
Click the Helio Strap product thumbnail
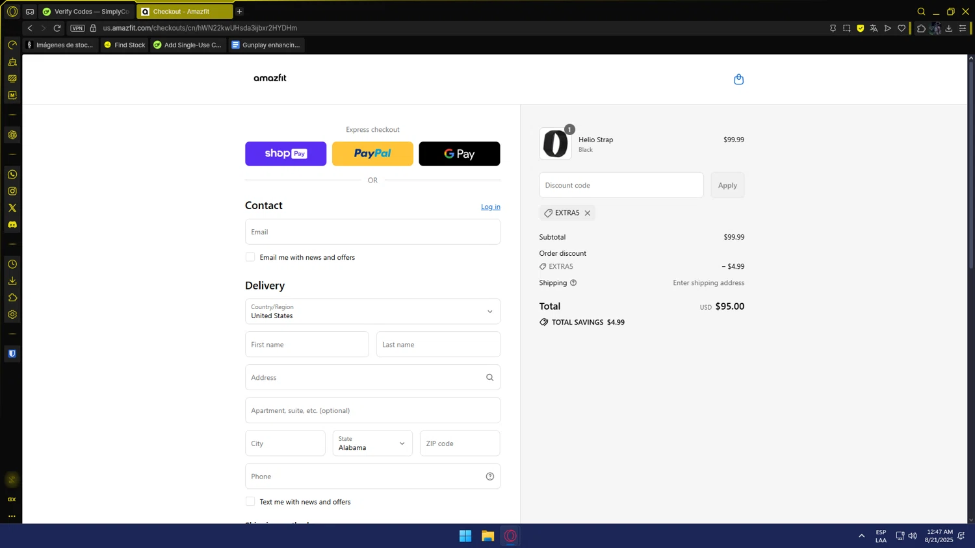click(556, 143)
